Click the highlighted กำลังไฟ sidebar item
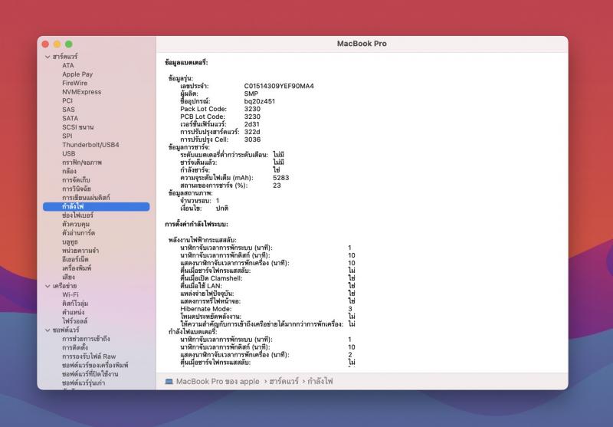Screen dimensions: 613x427 pyautogui.click(x=97, y=206)
